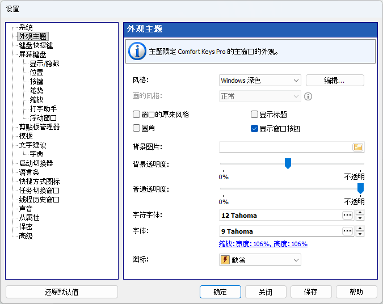This screenshot has width=383, height=304.
Task: Select 外观主题 in the settings tree
Action: click(x=33, y=36)
